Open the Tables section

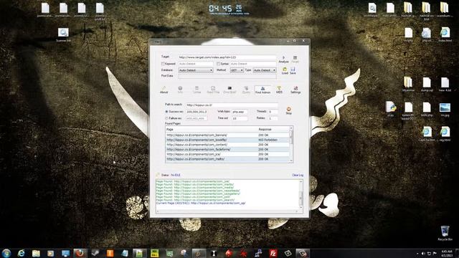coord(197,90)
